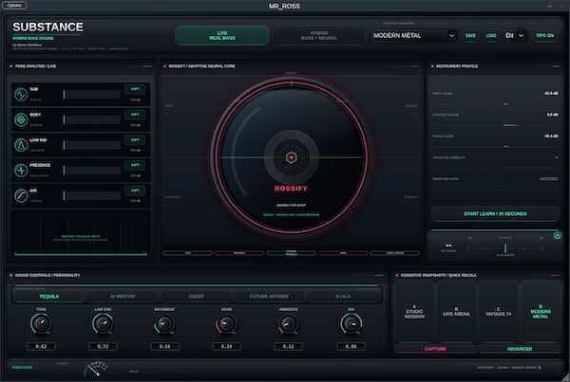Select the N.I.N.A. personality tab
The width and height of the screenshot is (570, 382).
click(343, 297)
